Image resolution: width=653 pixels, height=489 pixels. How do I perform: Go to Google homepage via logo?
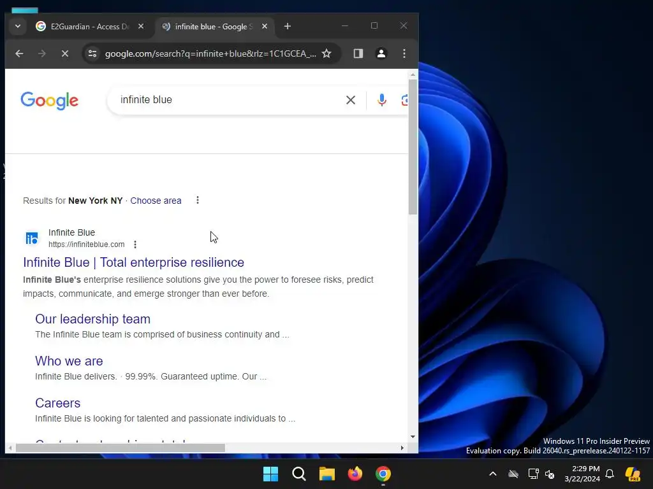pos(50,100)
